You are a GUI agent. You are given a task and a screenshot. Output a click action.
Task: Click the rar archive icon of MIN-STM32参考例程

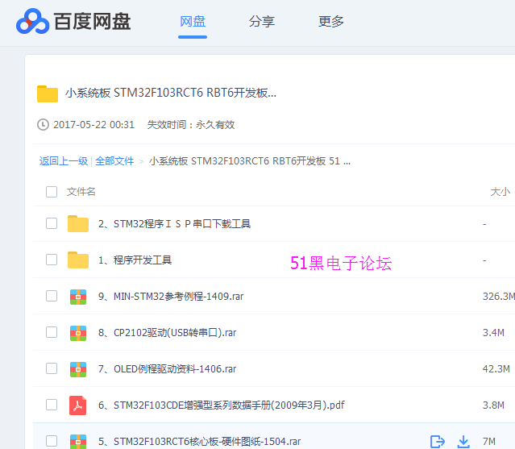click(78, 297)
